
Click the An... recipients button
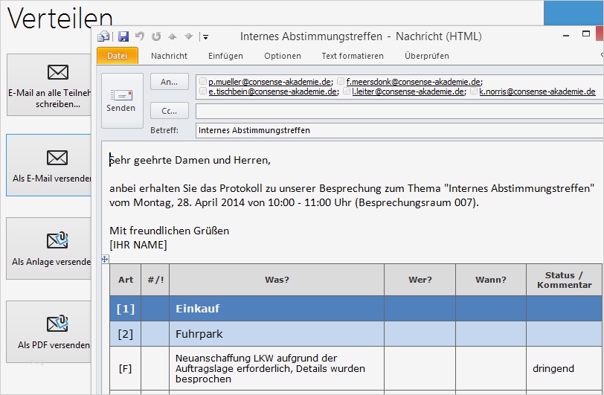pyautogui.click(x=170, y=82)
